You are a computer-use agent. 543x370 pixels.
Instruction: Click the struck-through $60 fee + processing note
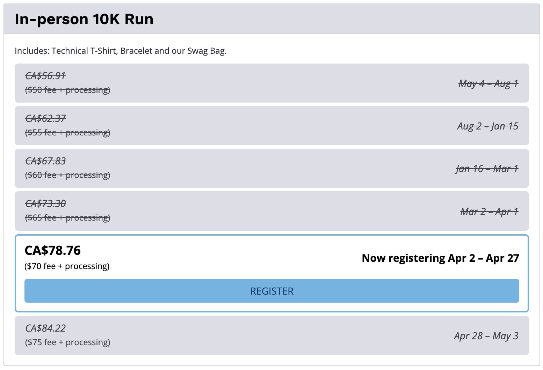67,175
